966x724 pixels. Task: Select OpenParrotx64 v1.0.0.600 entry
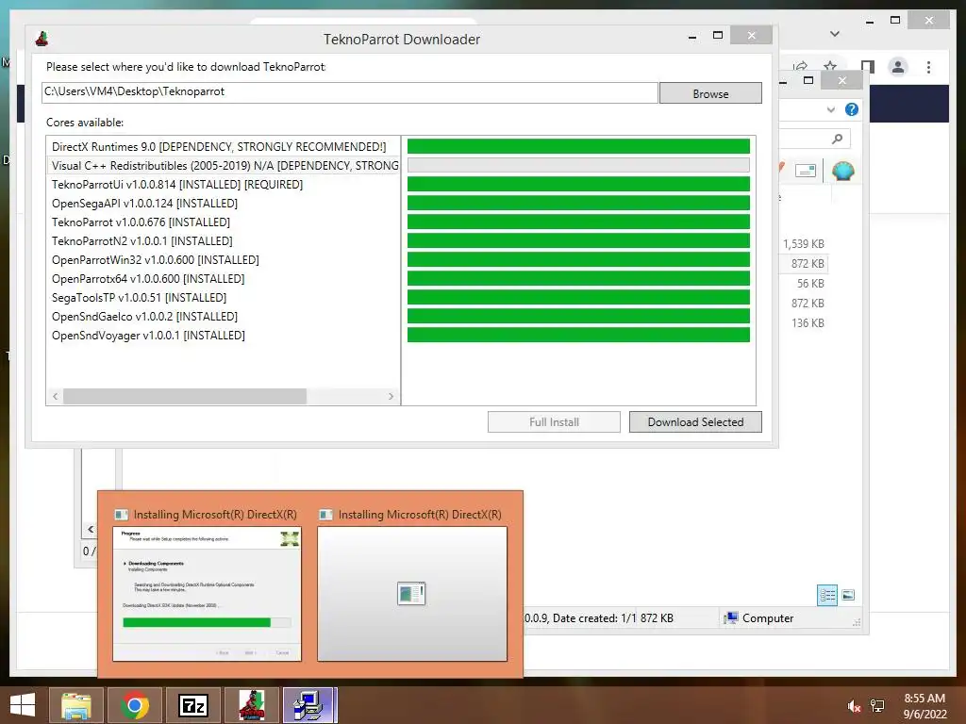pyautogui.click(x=223, y=279)
